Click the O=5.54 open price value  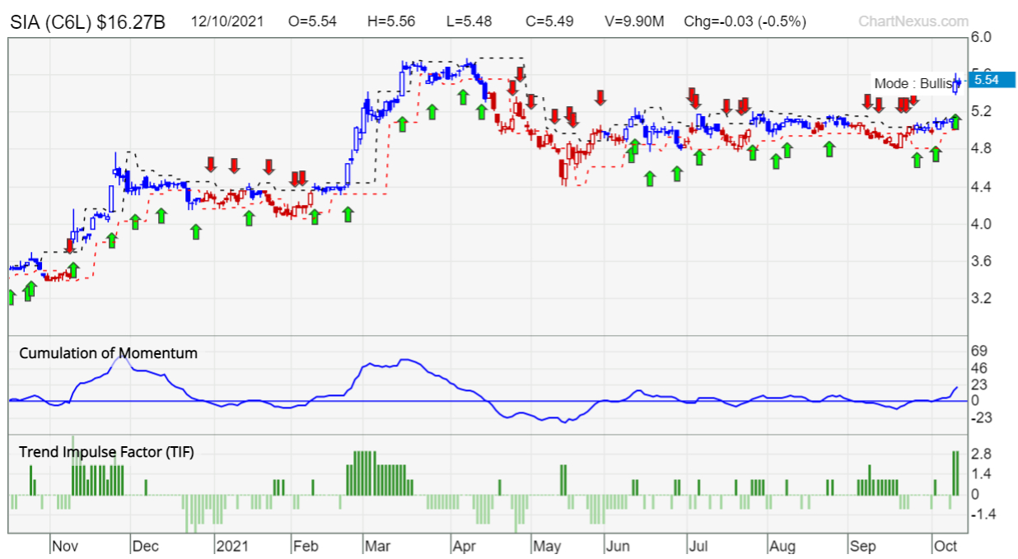pyautogui.click(x=314, y=21)
